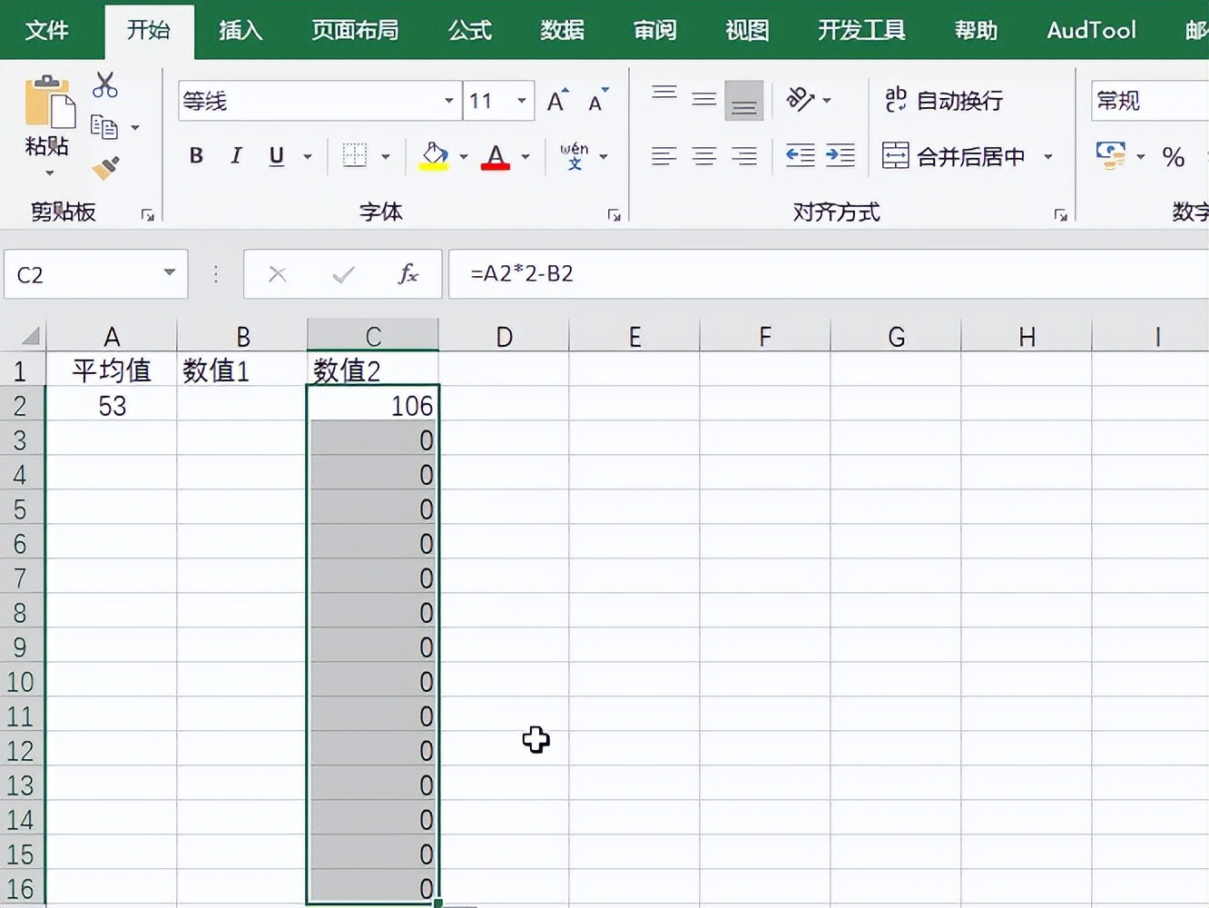Image resolution: width=1209 pixels, height=908 pixels.
Task: Switch to the 插入 ribbon tab
Action: (x=239, y=30)
